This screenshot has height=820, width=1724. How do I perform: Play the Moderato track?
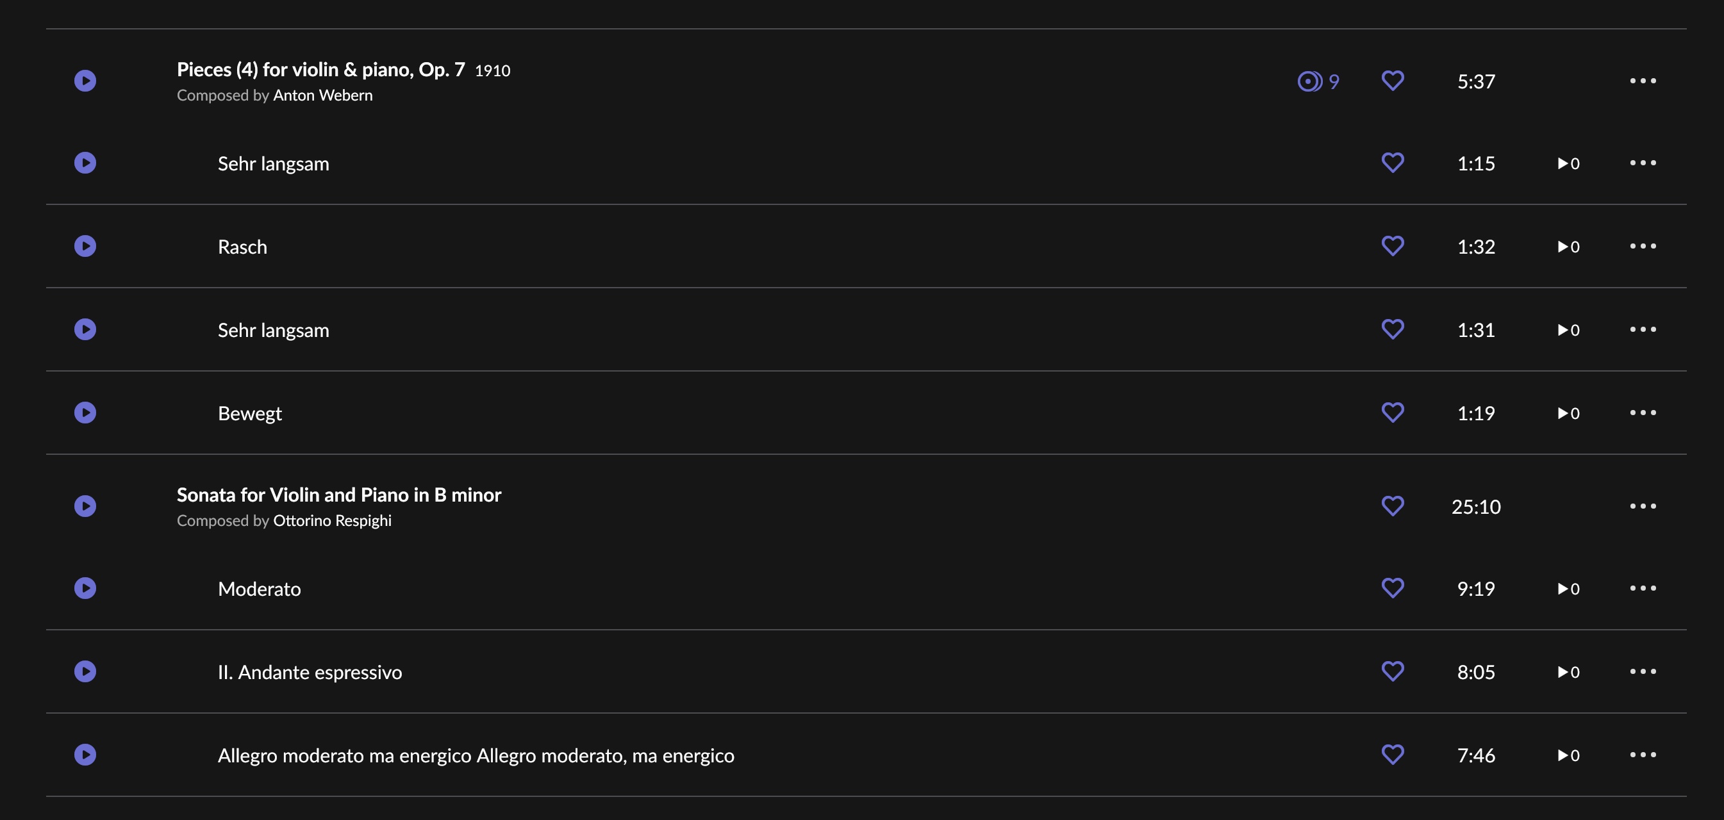(85, 589)
